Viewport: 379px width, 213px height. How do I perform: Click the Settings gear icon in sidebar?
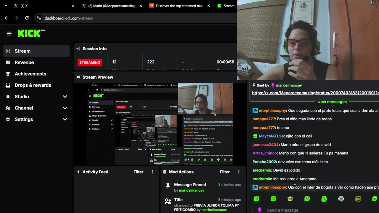8,119
